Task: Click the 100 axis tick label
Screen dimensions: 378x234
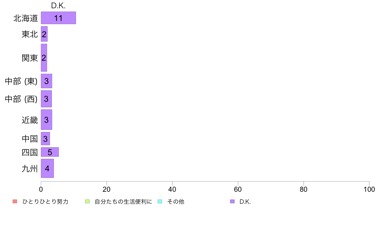Action: [369, 189]
